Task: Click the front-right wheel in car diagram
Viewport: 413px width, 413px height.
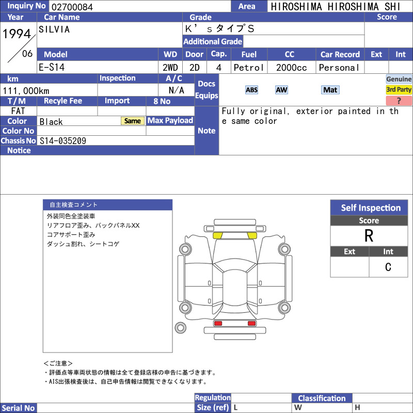Action: 284,249
